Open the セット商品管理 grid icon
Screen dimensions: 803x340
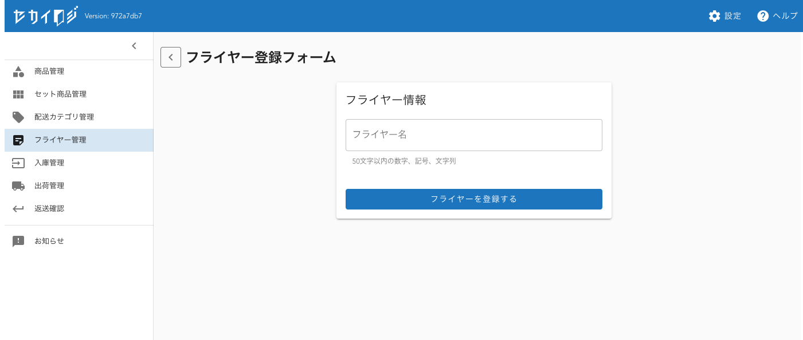[18, 94]
